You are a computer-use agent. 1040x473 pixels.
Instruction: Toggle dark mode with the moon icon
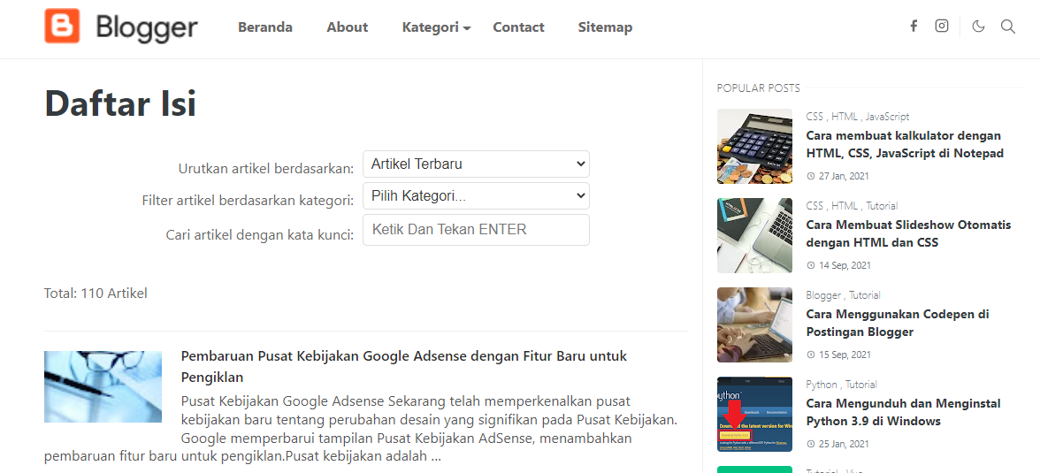click(978, 27)
